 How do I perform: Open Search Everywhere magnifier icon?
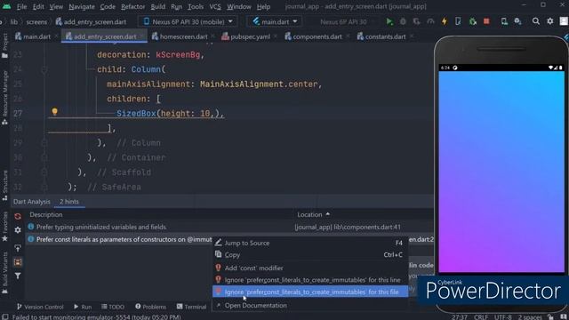pos(535,21)
